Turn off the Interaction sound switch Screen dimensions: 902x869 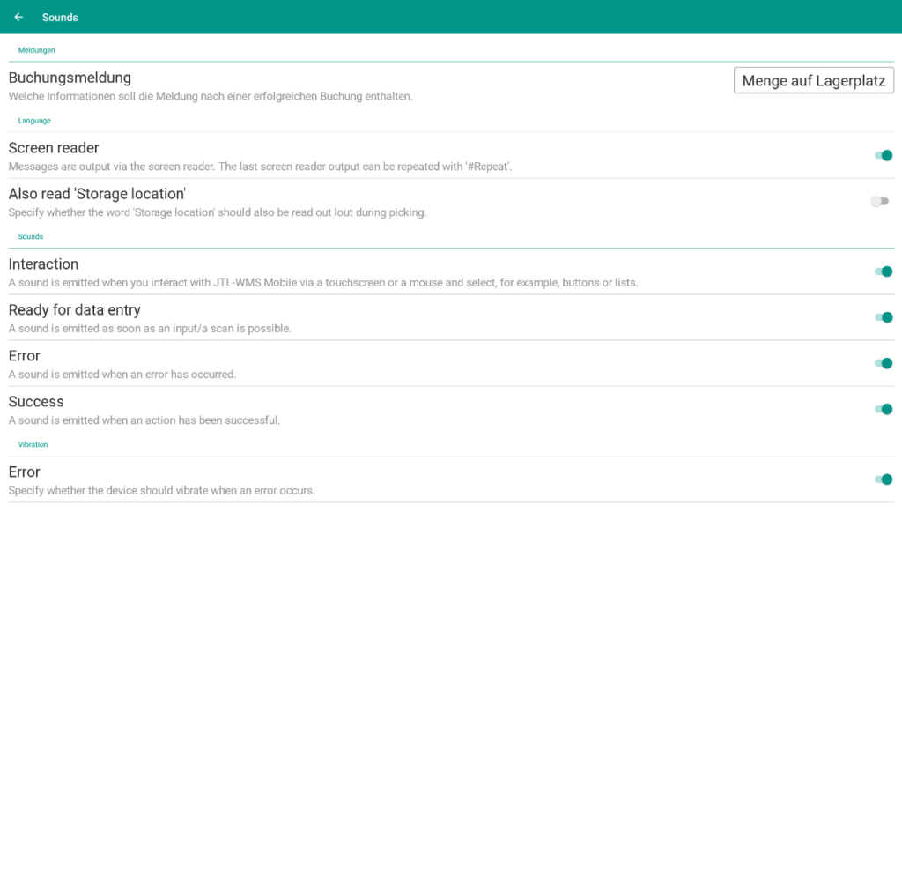(883, 271)
